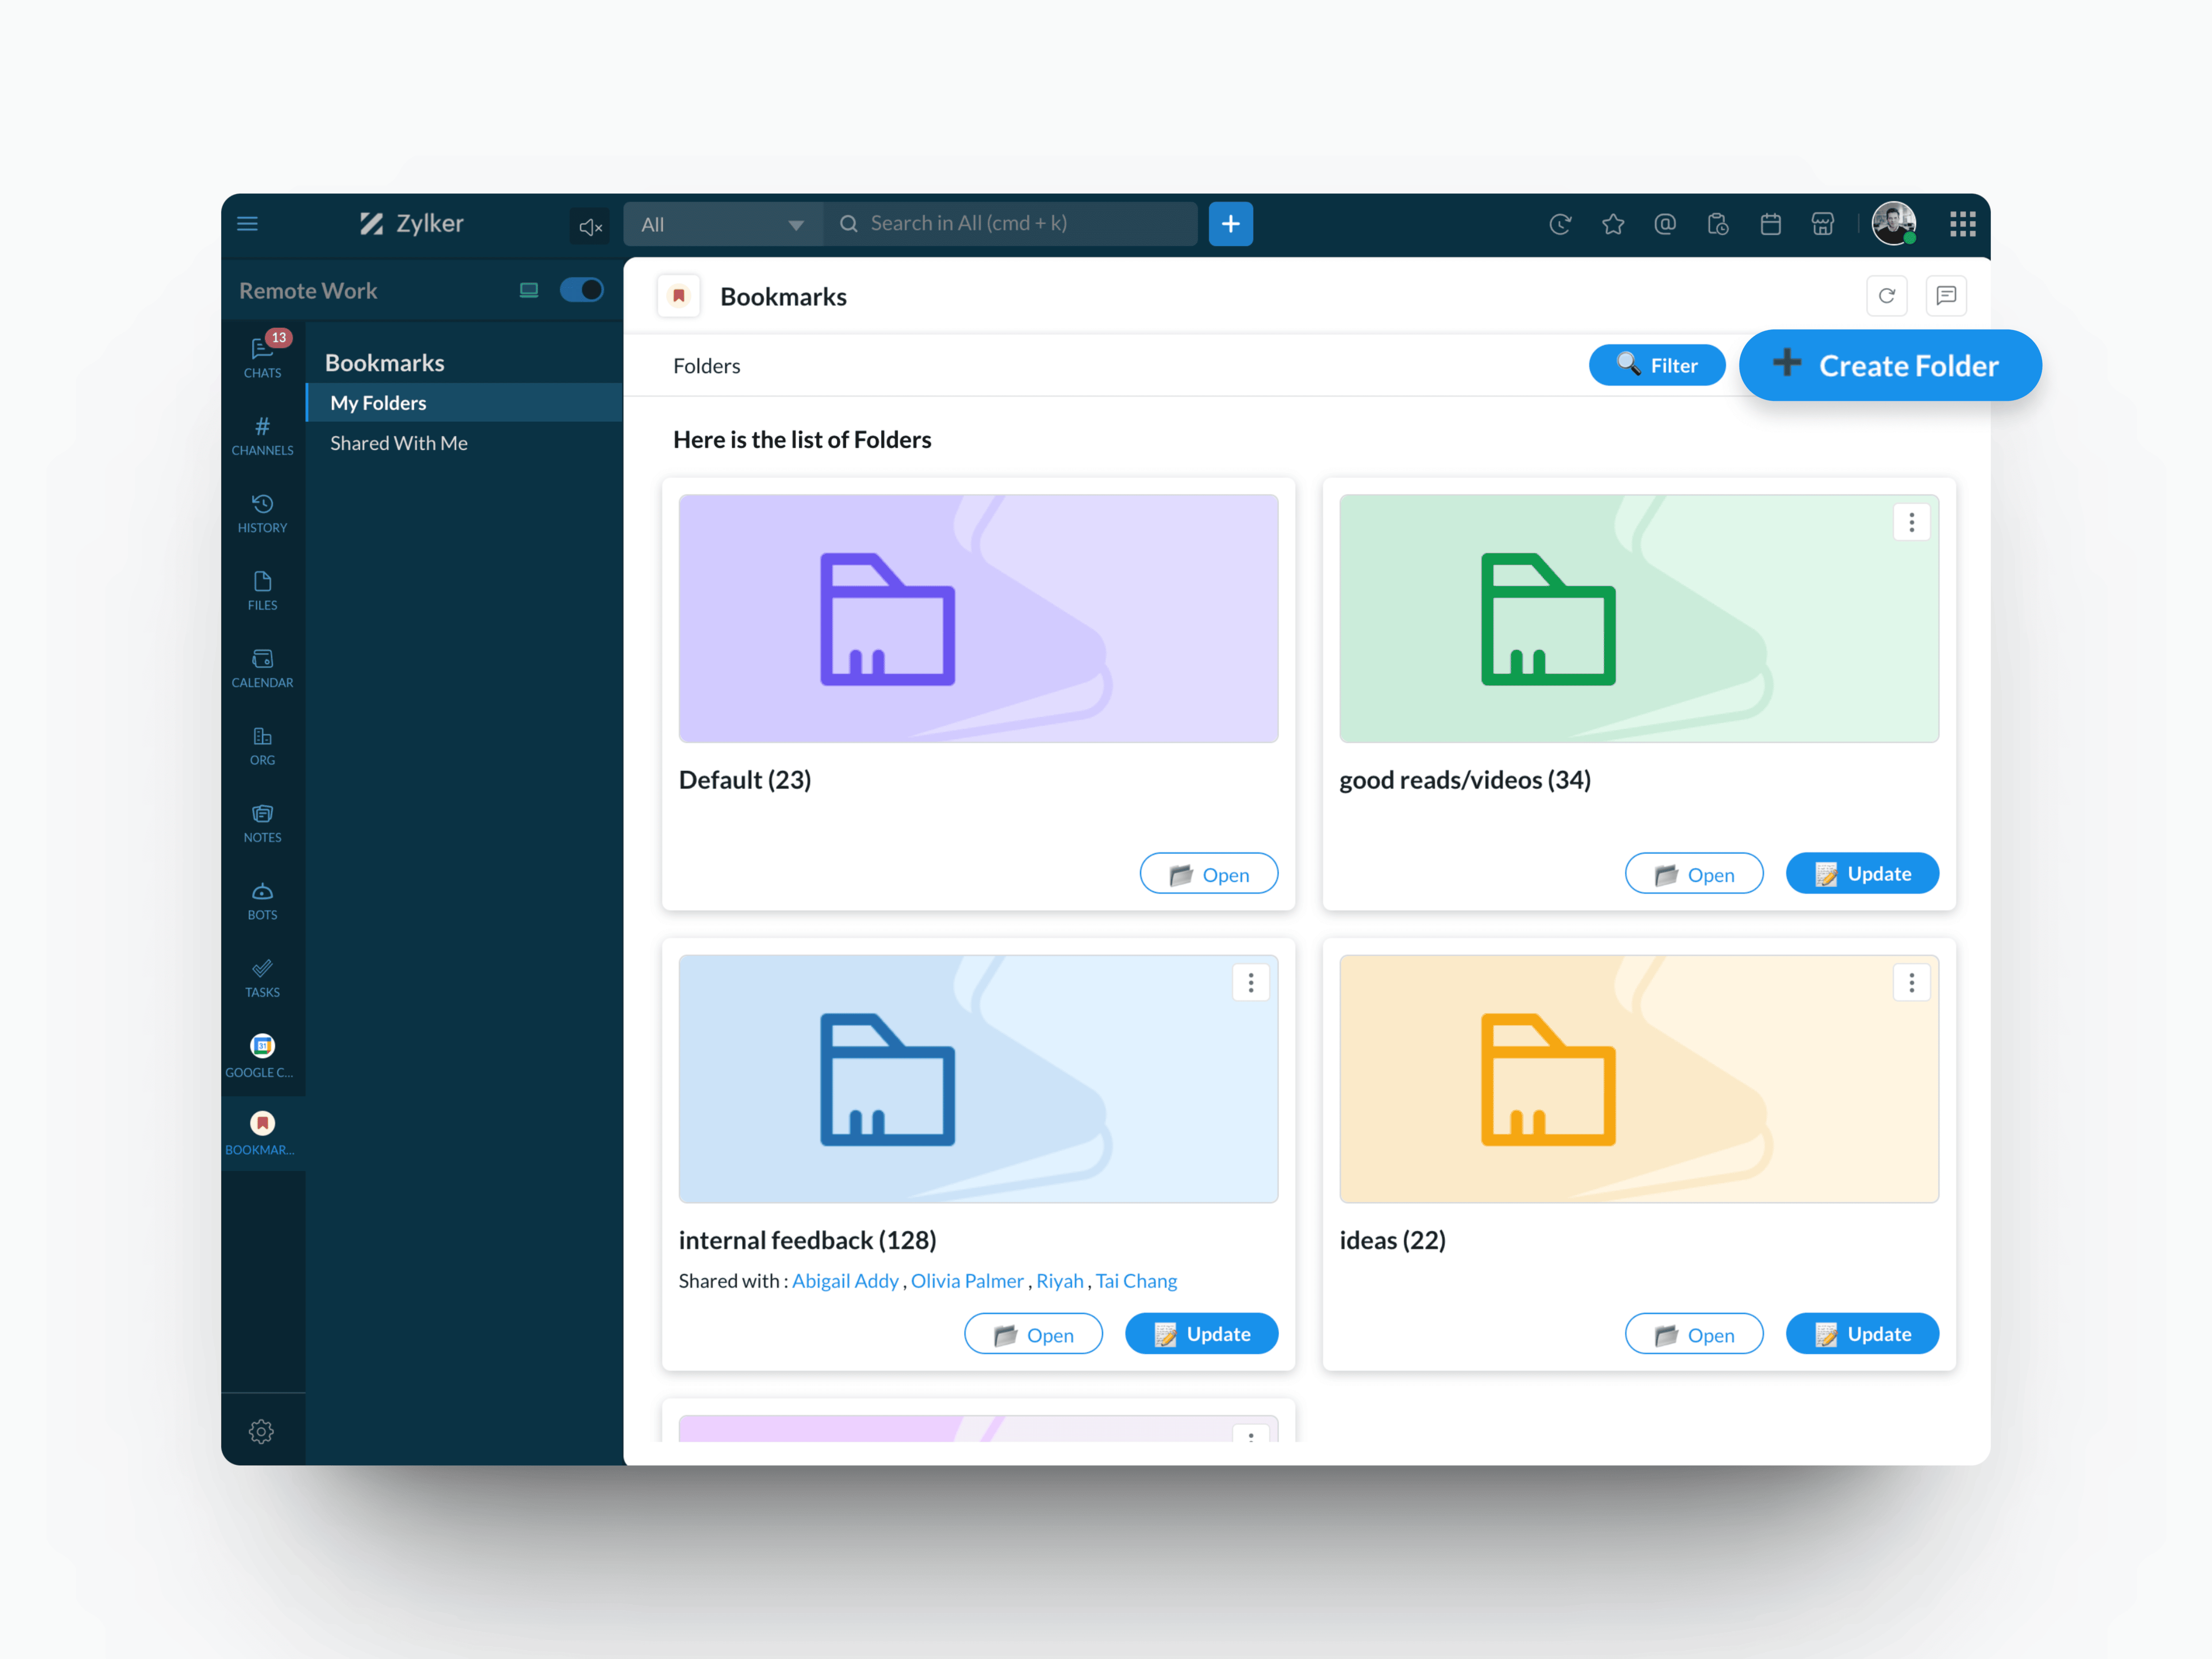Open mentions @ icon
This screenshot has width=2212, height=1659.
coord(1665,224)
